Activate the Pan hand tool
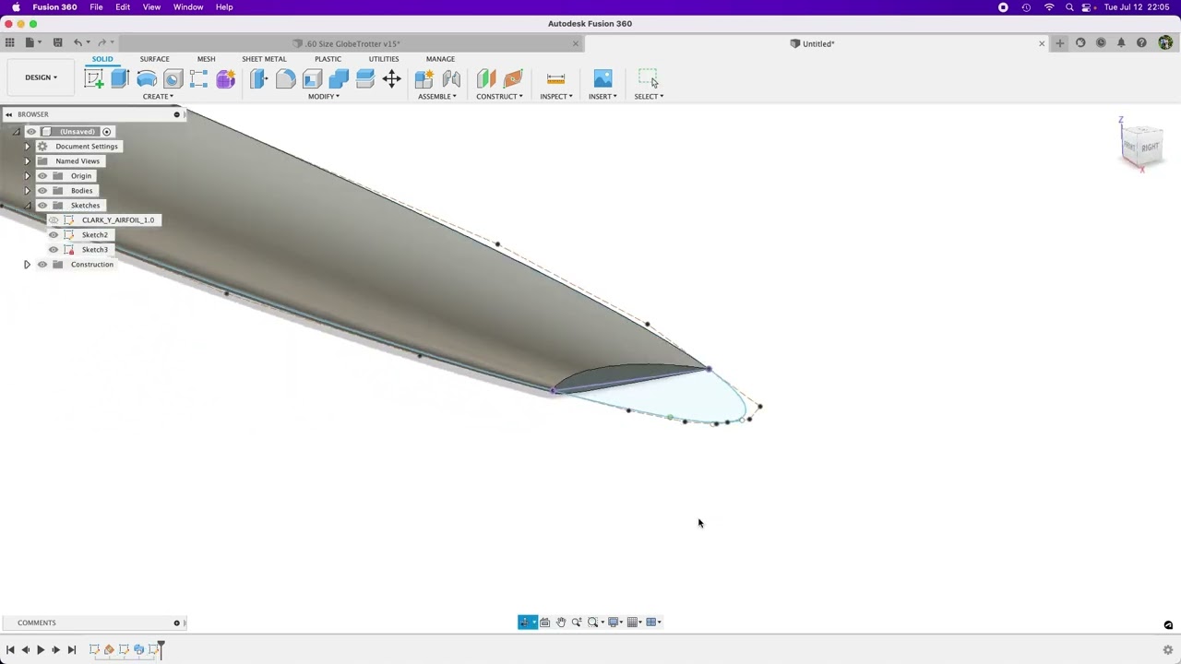The image size is (1181, 664). tap(561, 622)
